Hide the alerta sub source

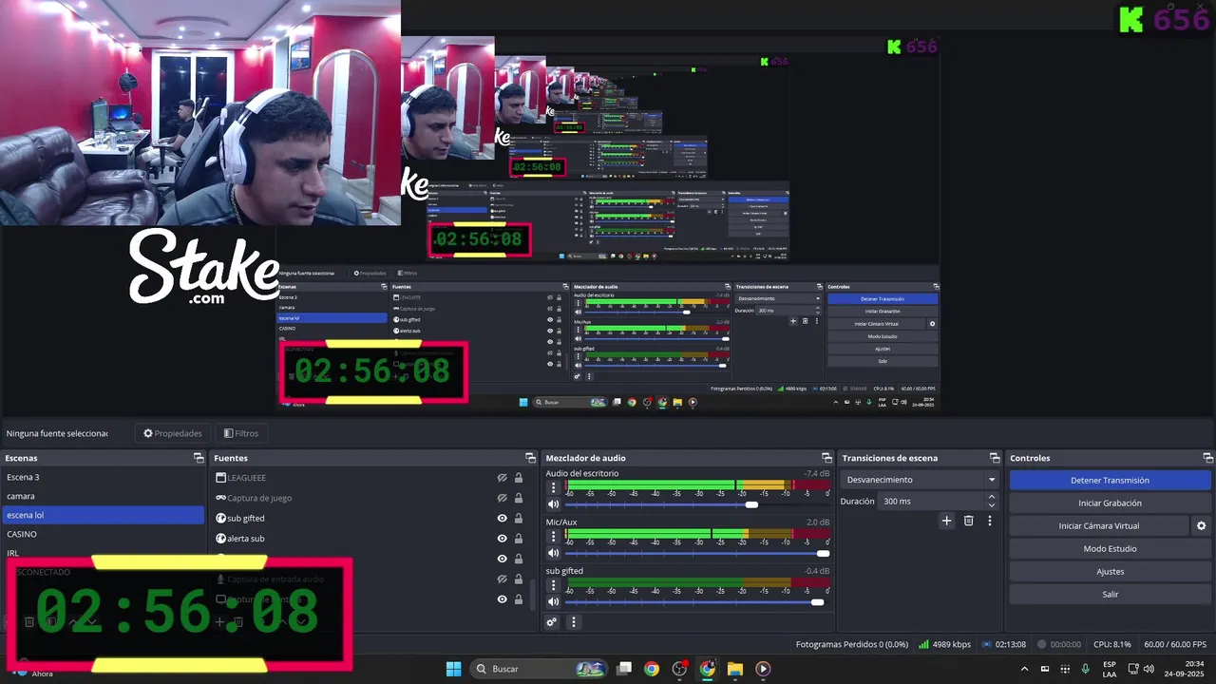click(x=502, y=539)
